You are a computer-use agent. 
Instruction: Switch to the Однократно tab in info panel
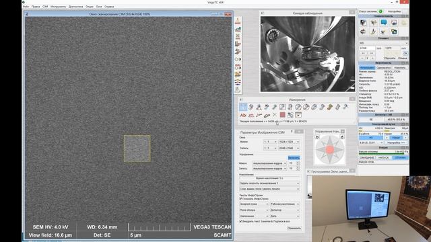click(383, 67)
